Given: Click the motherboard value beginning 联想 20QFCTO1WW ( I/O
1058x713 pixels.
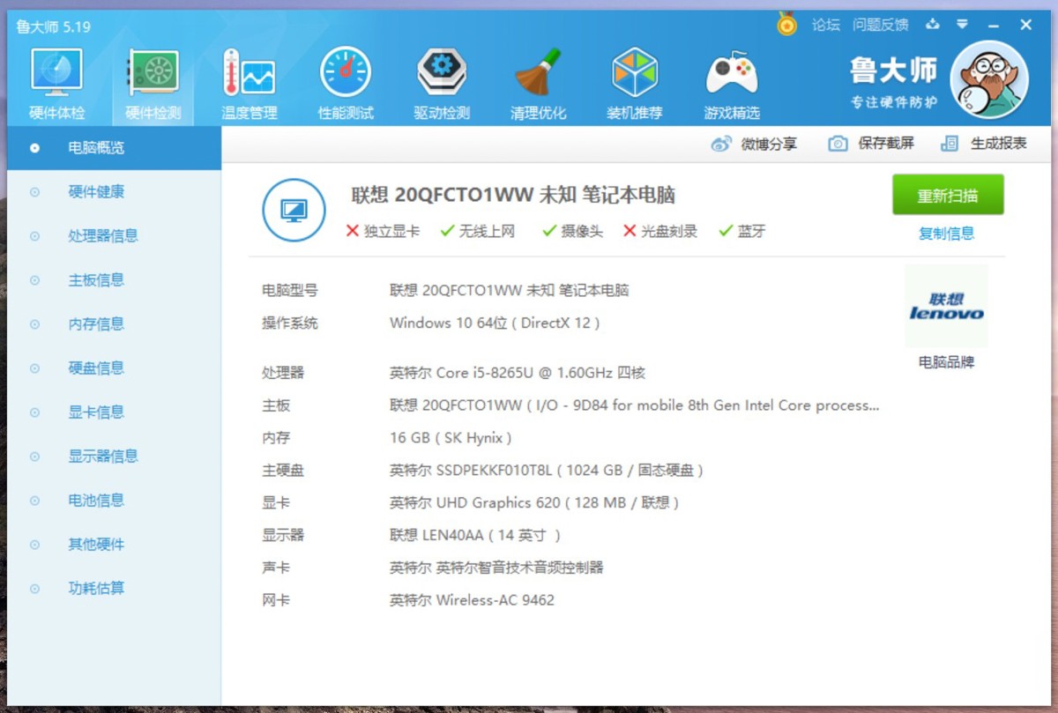Looking at the screenshot, I should point(635,405).
